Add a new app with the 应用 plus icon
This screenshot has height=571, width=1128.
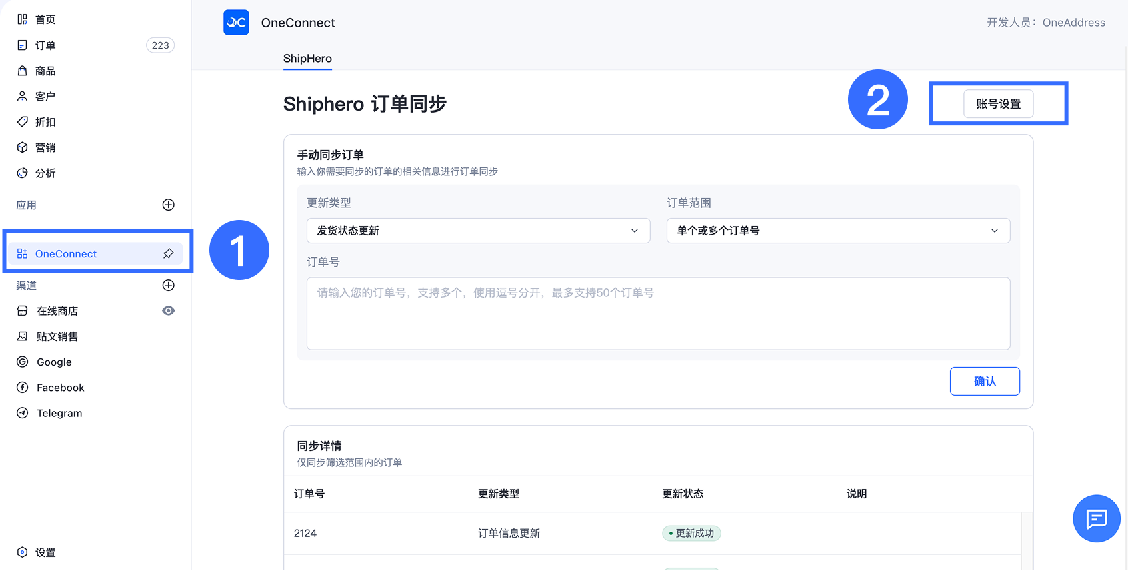[x=169, y=205]
